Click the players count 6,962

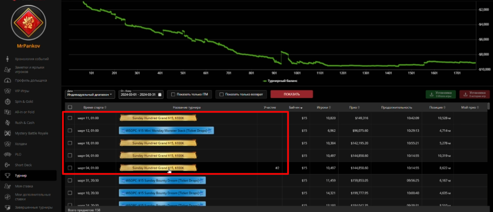coord(331,131)
